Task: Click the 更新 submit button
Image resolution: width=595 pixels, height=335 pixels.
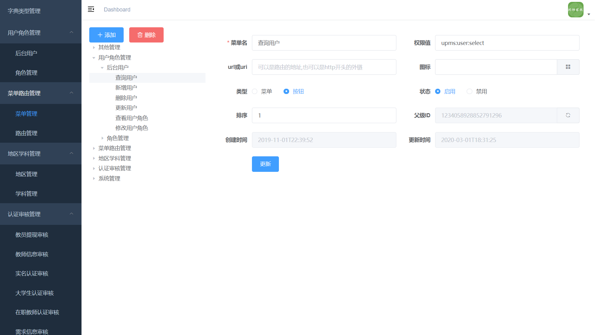Action: (265, 164)
